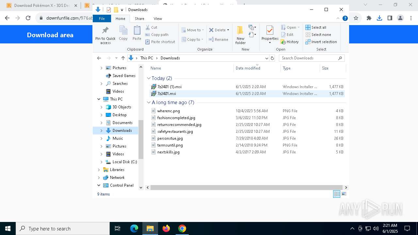This screenshot has width=418, height=235.
Task: Expand address bar history dropdown
Action: tap(266, 58)
